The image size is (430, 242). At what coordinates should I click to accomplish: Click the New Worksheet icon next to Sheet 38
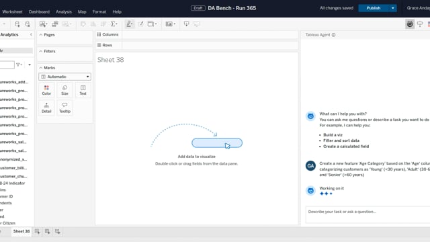pyautogui.click(x=37, y=231)
